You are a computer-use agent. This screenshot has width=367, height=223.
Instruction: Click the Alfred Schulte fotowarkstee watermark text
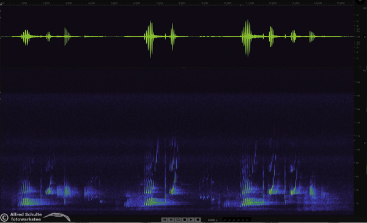point(26,217)
